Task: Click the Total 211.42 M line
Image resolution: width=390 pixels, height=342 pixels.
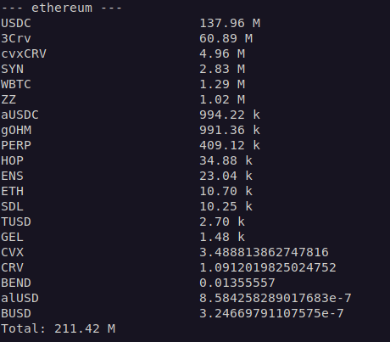Action: [58, 328]
